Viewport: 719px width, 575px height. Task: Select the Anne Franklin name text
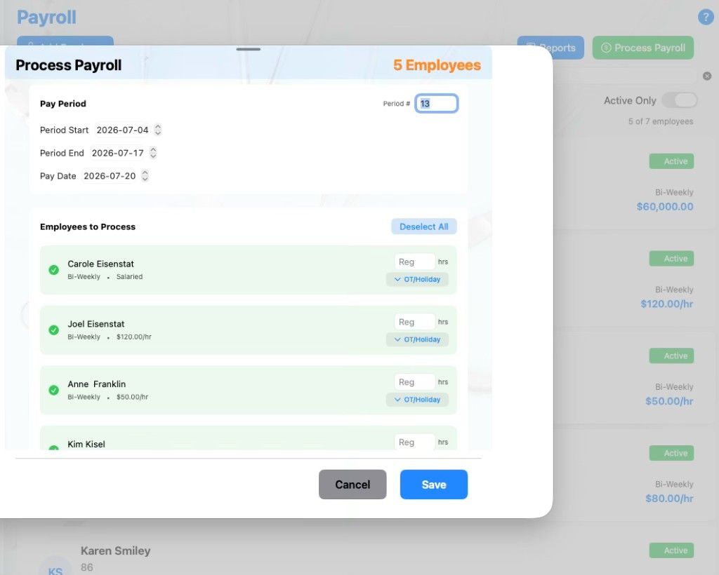pos(97,384)
